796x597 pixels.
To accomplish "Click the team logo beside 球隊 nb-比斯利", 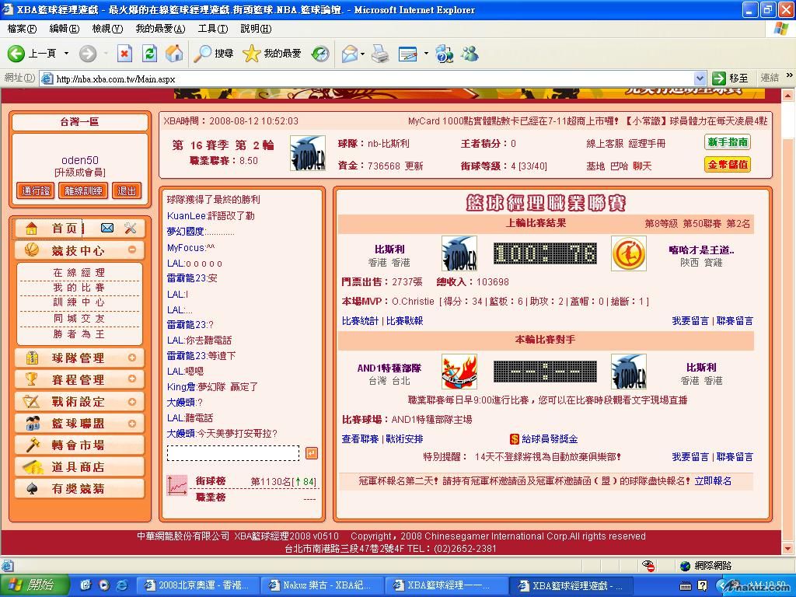I will [x=308, y=153].
